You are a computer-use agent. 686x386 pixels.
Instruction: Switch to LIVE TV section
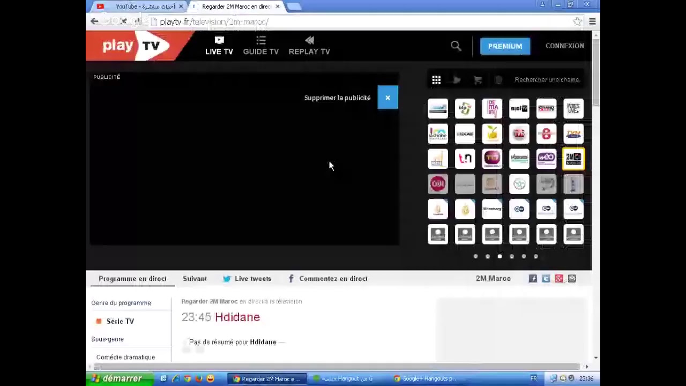coord(219,46)
